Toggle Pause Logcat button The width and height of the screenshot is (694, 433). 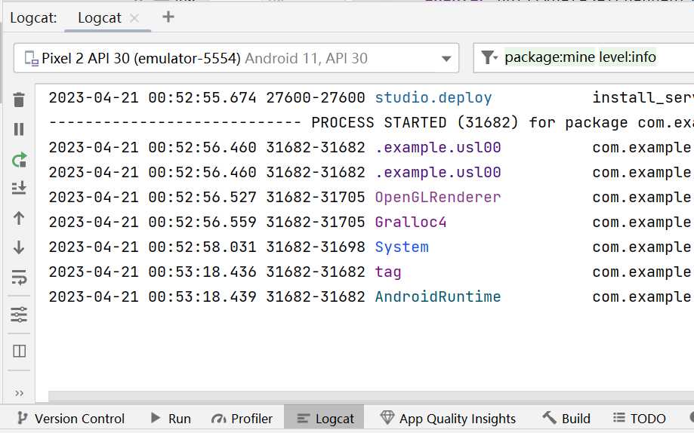[x=19, y=129]
